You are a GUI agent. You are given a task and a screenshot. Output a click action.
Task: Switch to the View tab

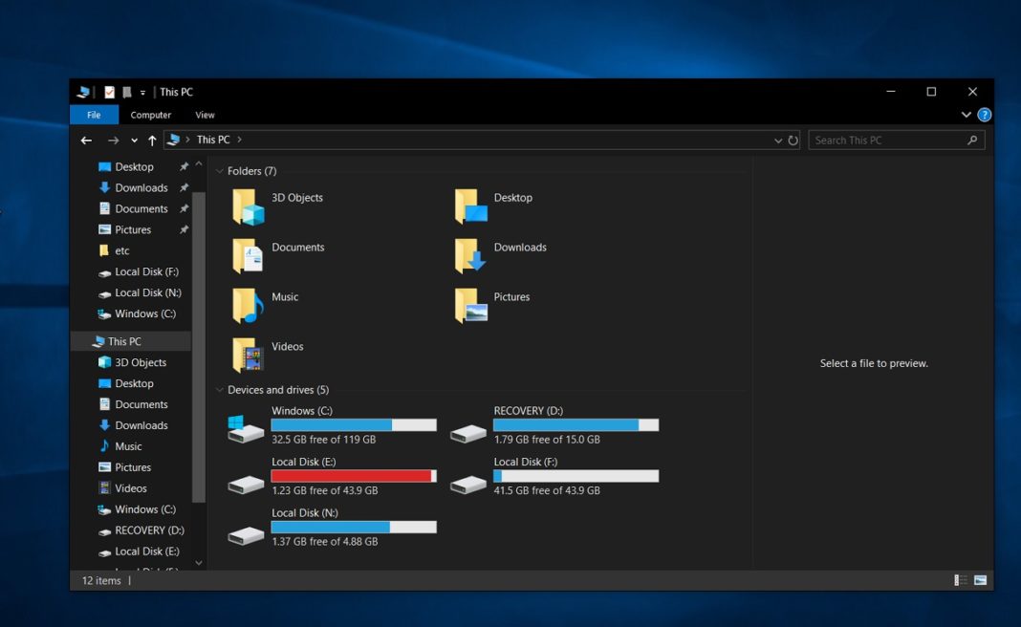tap(205, 115)
